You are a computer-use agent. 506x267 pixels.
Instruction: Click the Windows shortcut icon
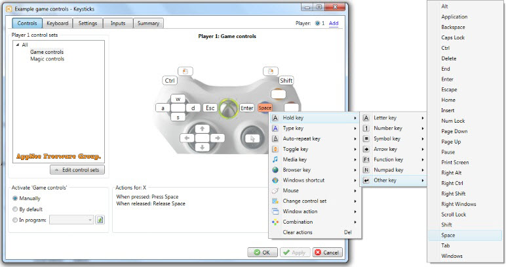pos(275,180)
